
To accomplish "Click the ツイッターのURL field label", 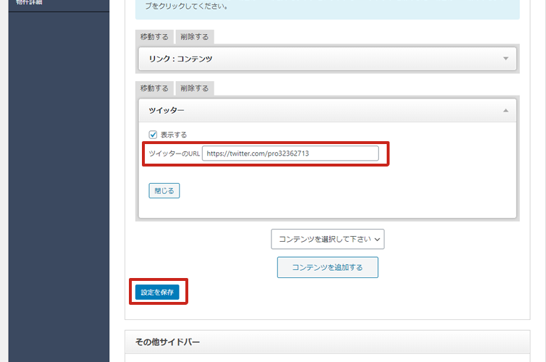I will pos(174,153).
